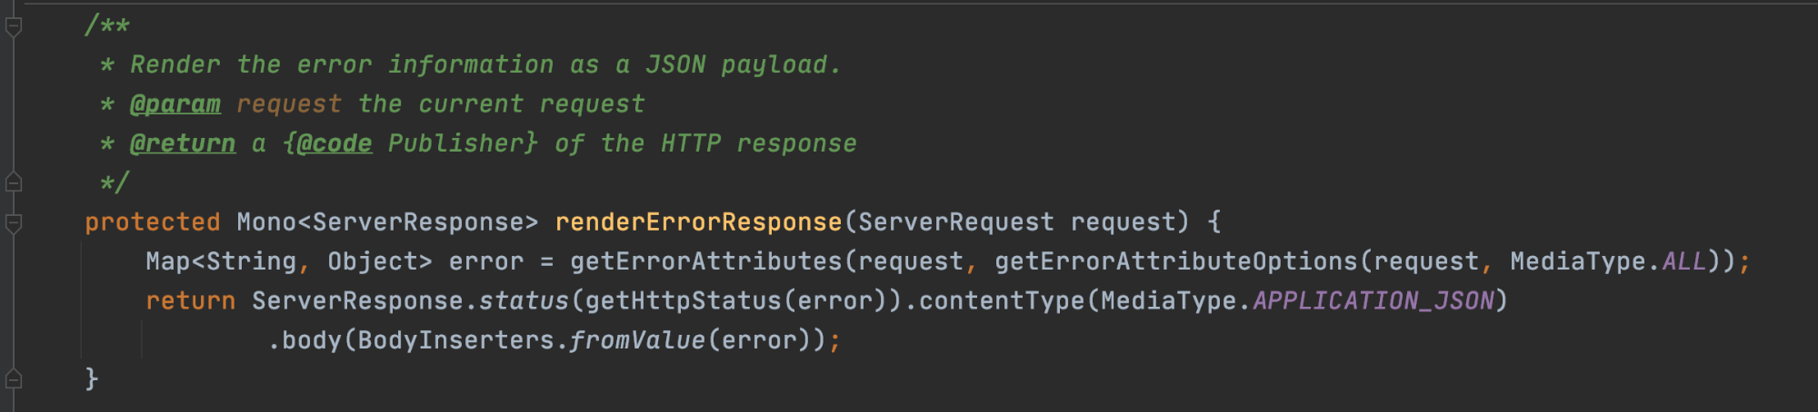Screen dimensions: 1818x412
Task: Click the getErrorAttributes method call
Action: click(x=706, y=261)
